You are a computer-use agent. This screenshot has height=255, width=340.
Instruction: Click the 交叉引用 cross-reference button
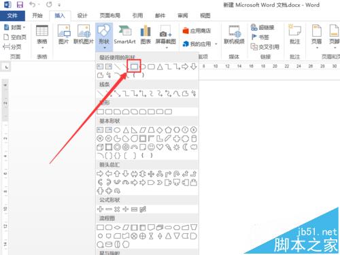point(265,47)
